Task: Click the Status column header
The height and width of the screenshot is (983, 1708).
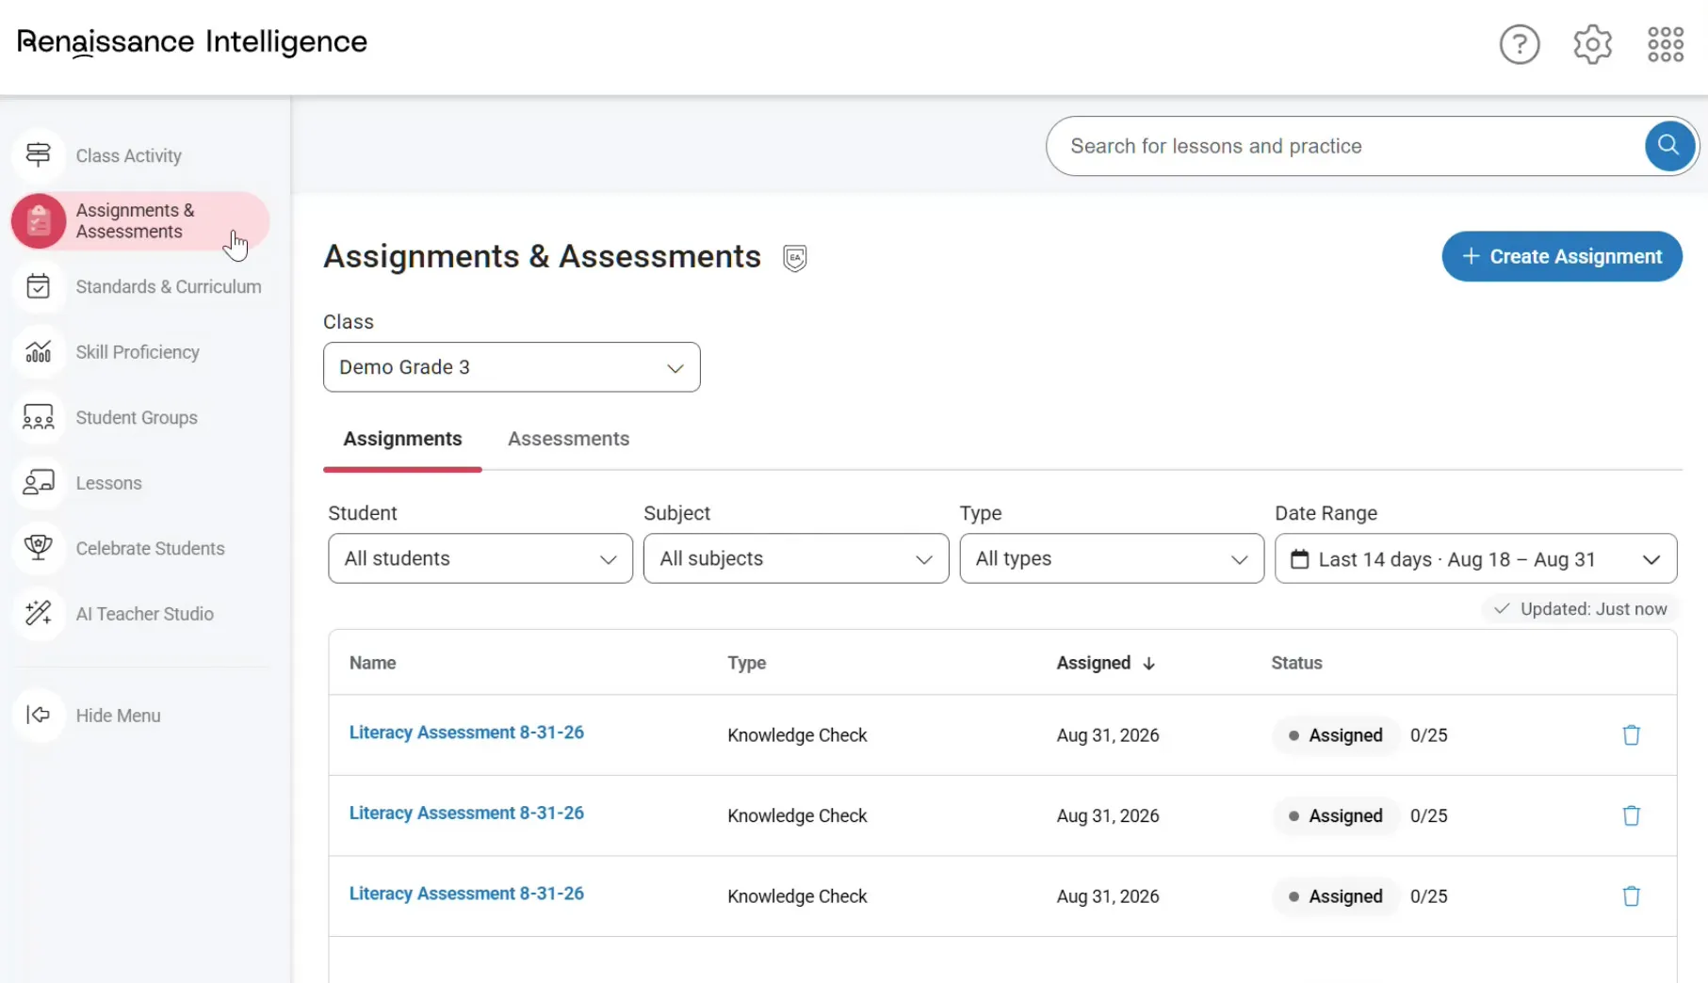Action: tap(1296, 663)
